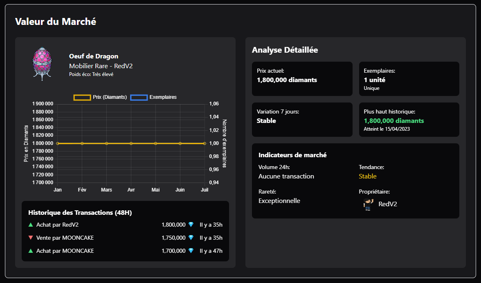Click the Exemplaires legend label above chart
The image size is (481, 283).
pos(163,97)
